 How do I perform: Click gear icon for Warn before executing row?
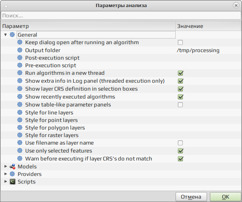coord(20,159)
